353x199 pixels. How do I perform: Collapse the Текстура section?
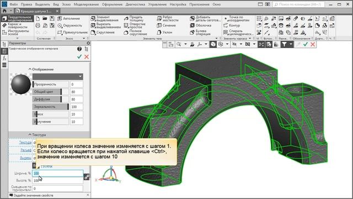[x=30, y=134]
